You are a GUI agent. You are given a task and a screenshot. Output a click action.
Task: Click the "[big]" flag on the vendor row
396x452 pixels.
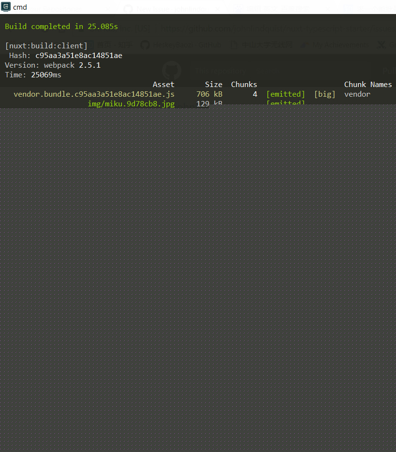[325, 94]
